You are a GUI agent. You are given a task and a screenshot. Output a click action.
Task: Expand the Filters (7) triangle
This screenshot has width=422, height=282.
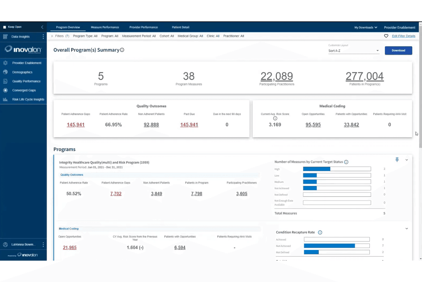click(52, 36)
